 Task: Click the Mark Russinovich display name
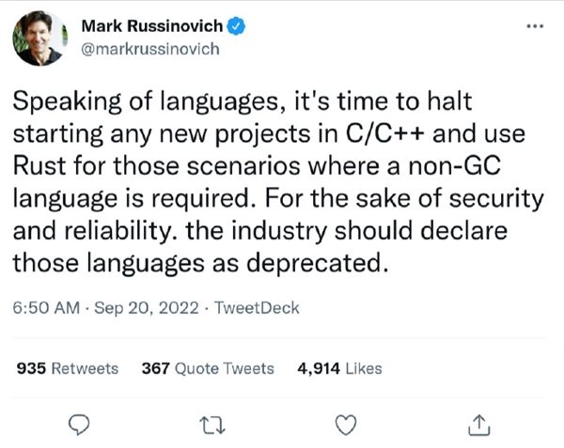[x=152, y=26]
